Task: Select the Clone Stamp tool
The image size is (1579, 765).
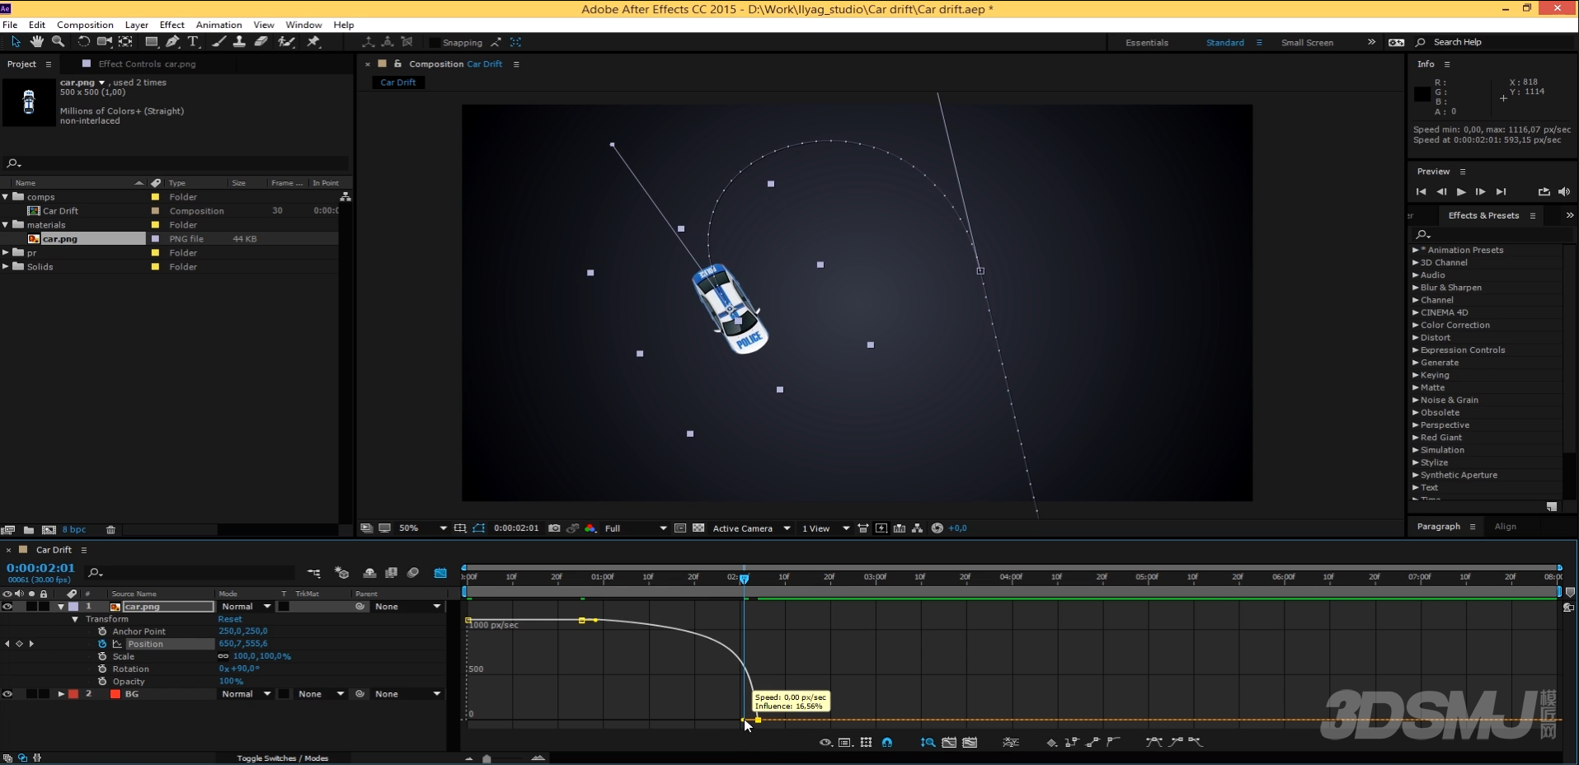Action: [239, 41]
